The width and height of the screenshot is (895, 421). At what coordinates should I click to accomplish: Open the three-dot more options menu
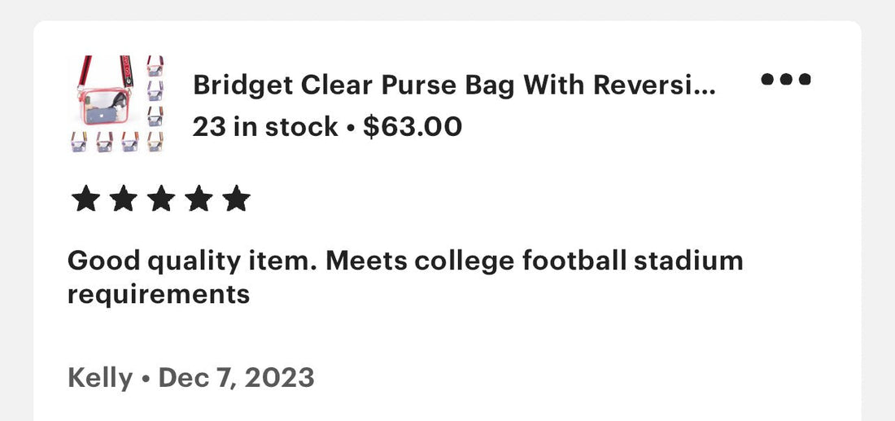coord(786,79)
